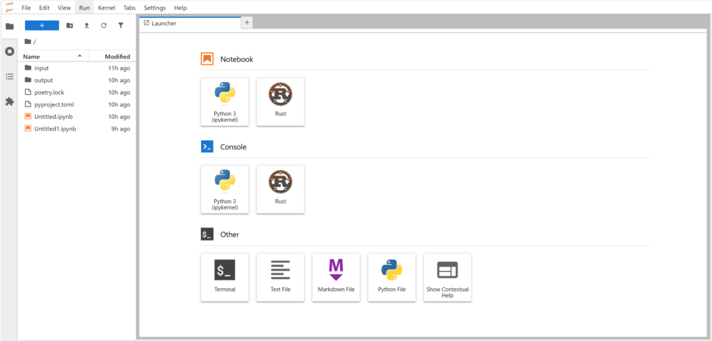712x341 pixels.
Task: Open the Help menu
Action: coord(180,8)
